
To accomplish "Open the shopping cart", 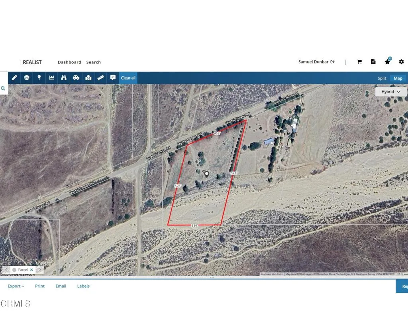I will click(359, 62).
